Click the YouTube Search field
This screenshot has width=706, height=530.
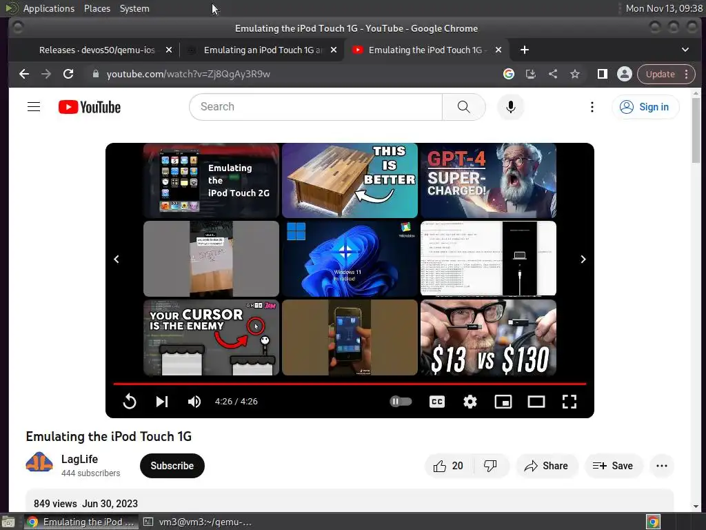(316, 107)
